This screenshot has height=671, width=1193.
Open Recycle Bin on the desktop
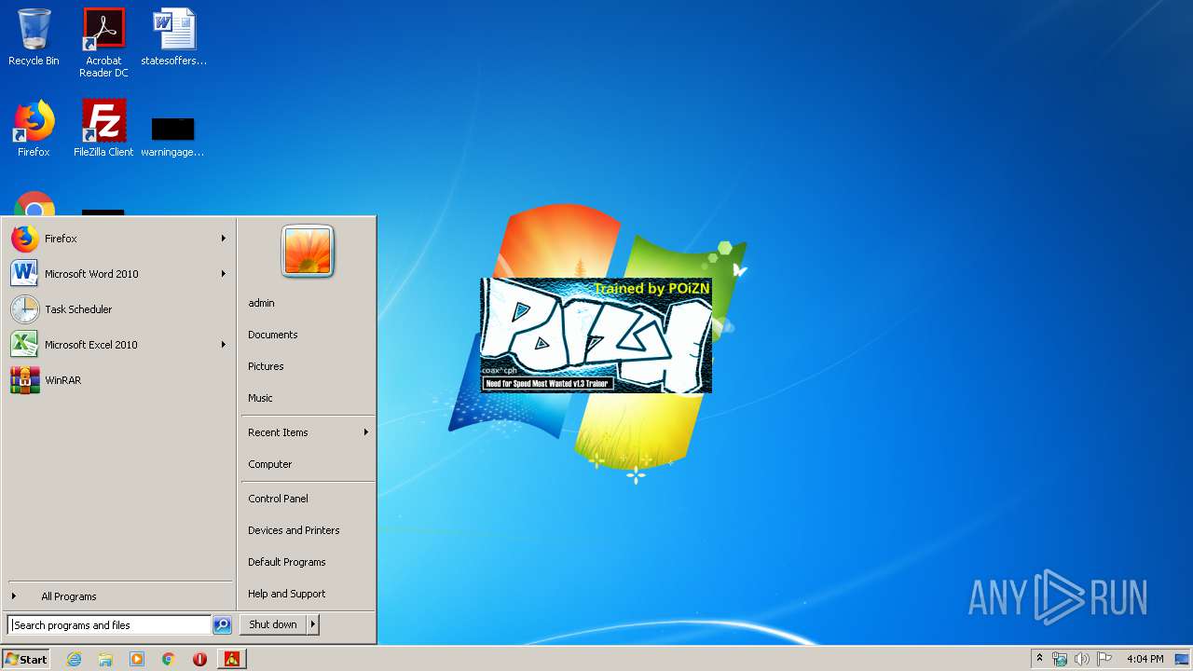pos(34,37)
